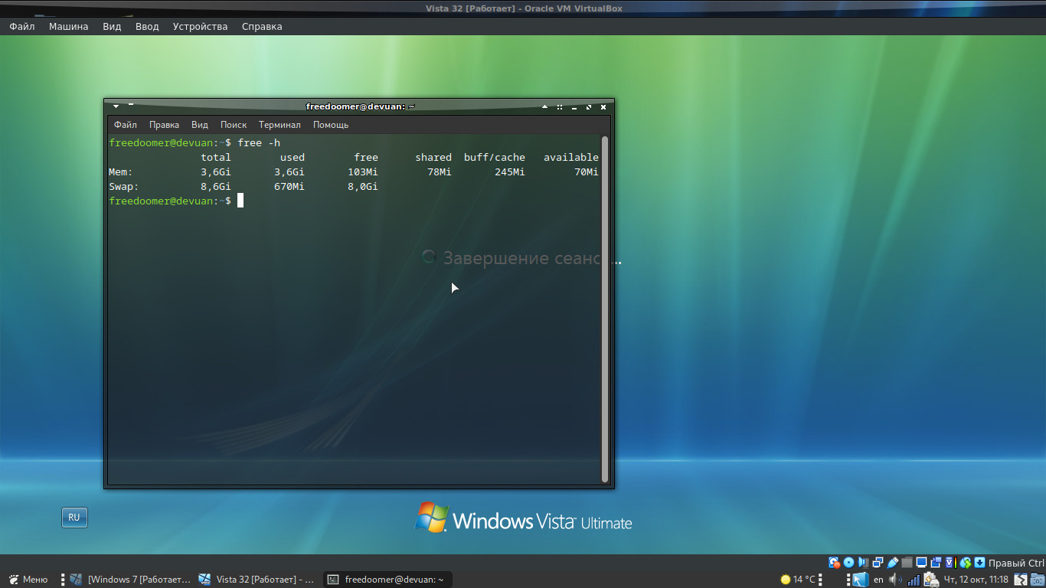Open the terminal window menu dropdown arrow

pos(116,106)
